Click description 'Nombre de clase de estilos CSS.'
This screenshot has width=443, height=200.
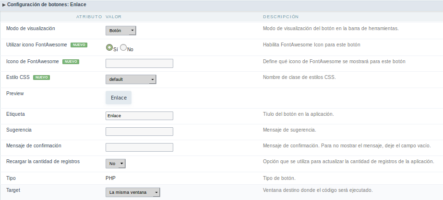[x=299, y=77]
